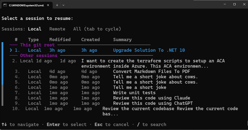Click the selection arrow beside session 1
This screenshot has height=130, width=248.
(11, 50)
